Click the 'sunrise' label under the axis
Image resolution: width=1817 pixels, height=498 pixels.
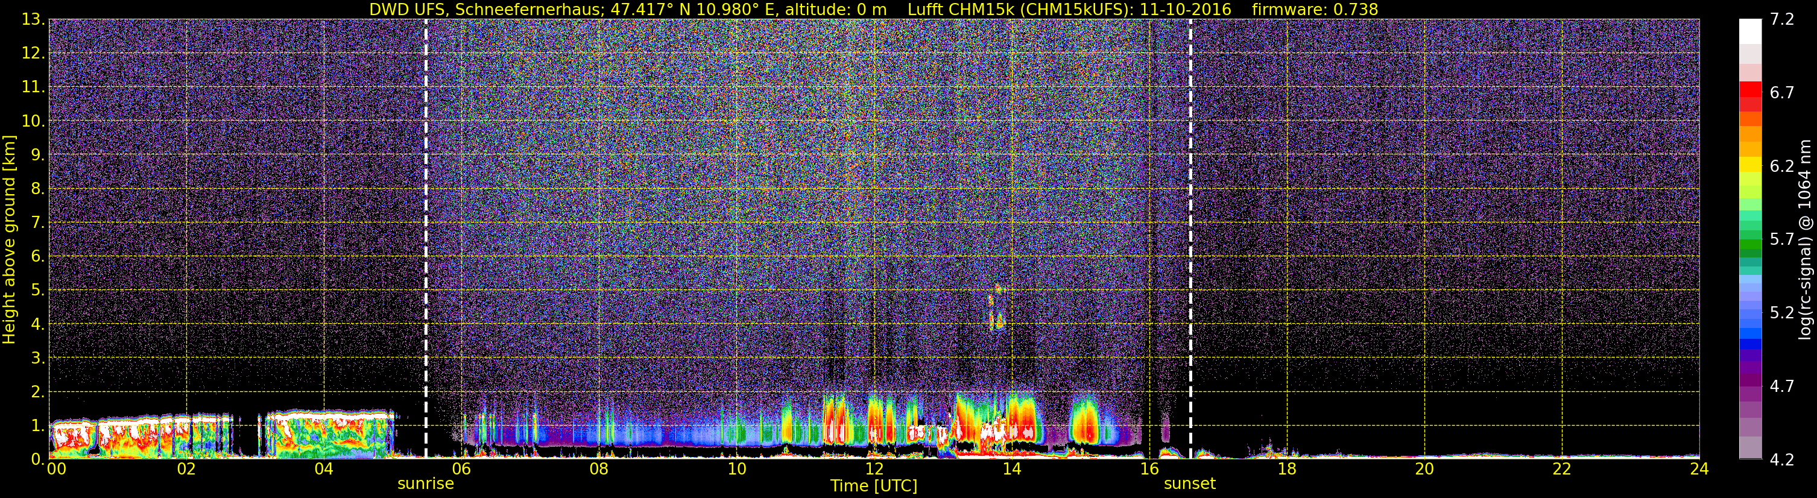tap(425, 484)
